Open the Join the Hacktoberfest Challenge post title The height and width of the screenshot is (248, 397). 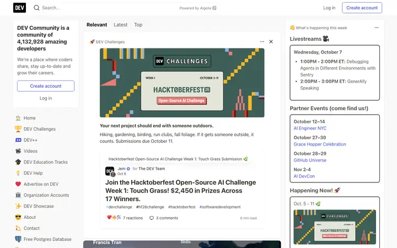180,191
